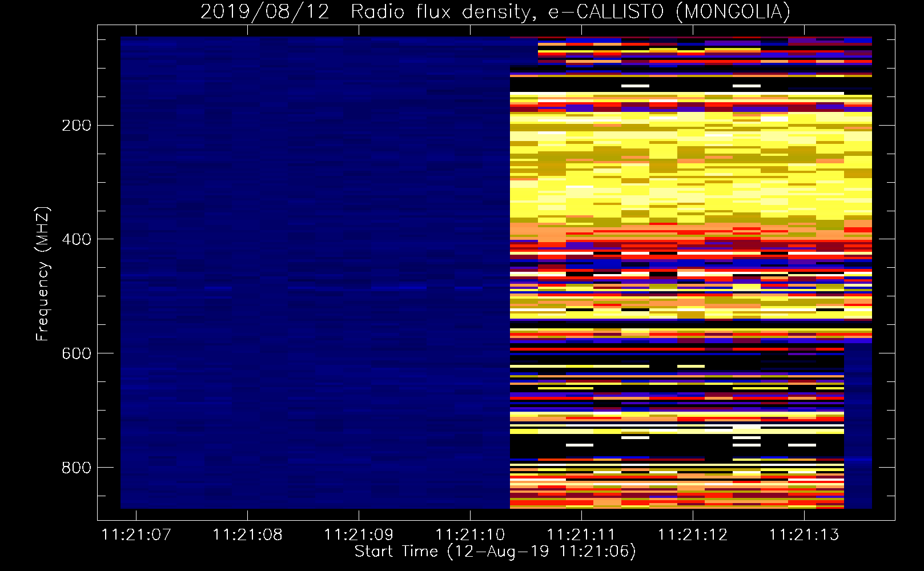This screenshot has height=571, width=924.
Task: Click the 'e-CALLISTO (MONGOLIA)' title text
Action: pyautogui.click(x=669, y=12)
